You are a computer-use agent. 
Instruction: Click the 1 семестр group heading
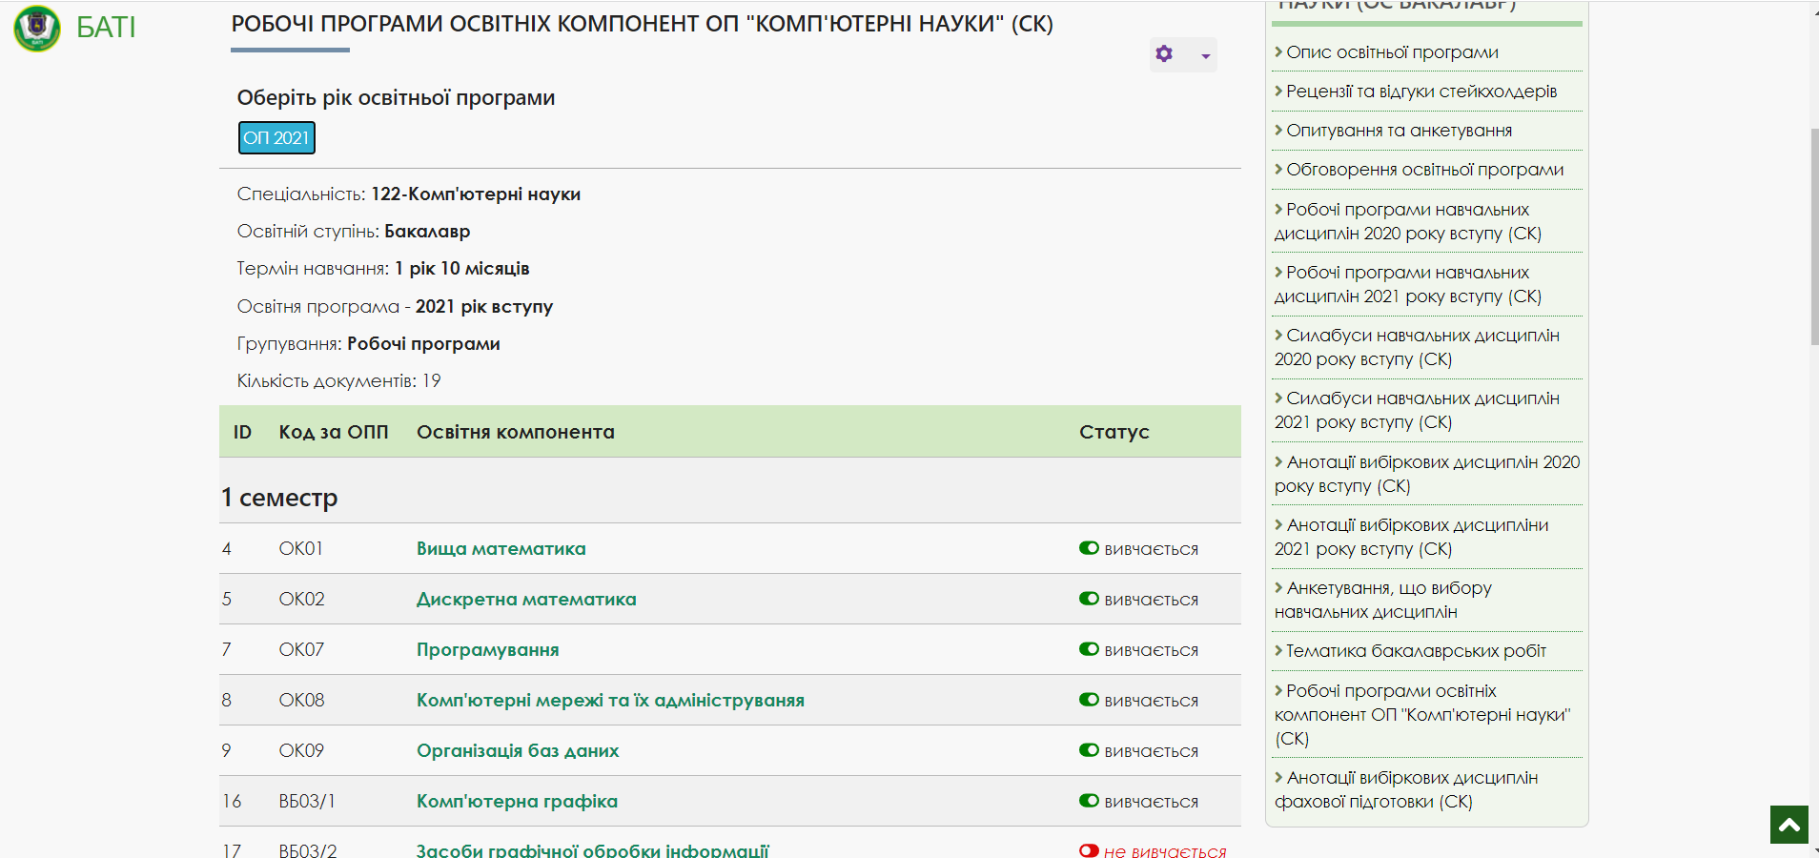click(279, 498)
